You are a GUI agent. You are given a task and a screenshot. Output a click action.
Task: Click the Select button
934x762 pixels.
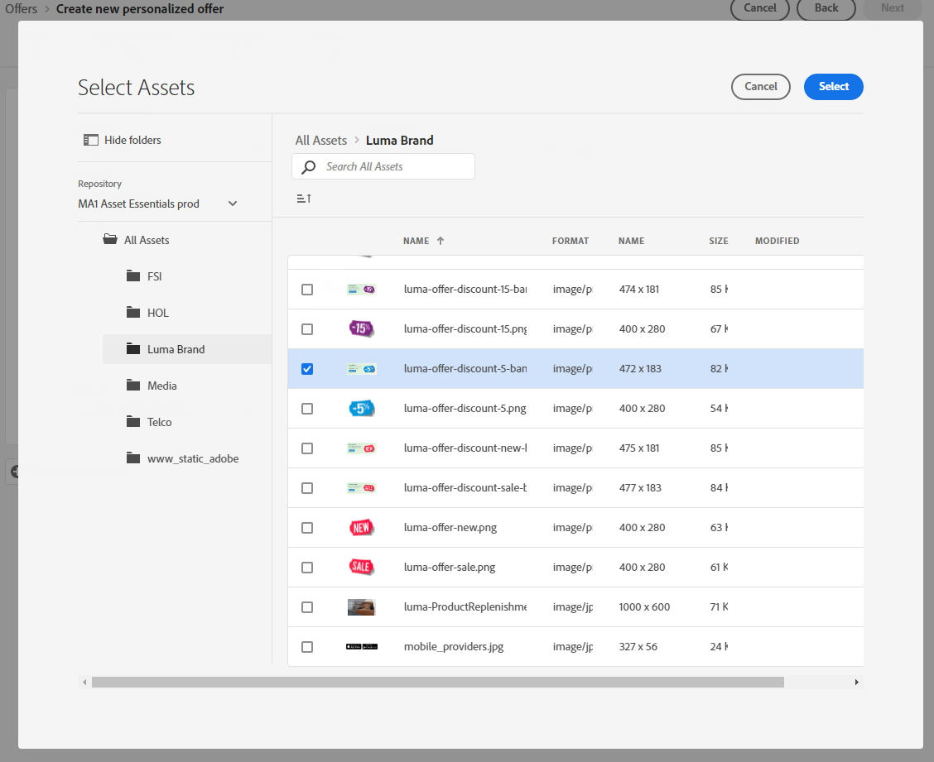tap(833, 87)
